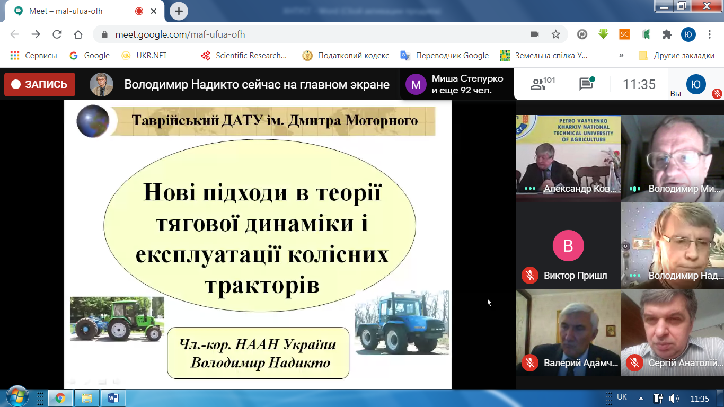The width and height of the screenshot is (724, 407).
Task: Click the red ЗАПИСЬ recording indicator
Action: 40,84
